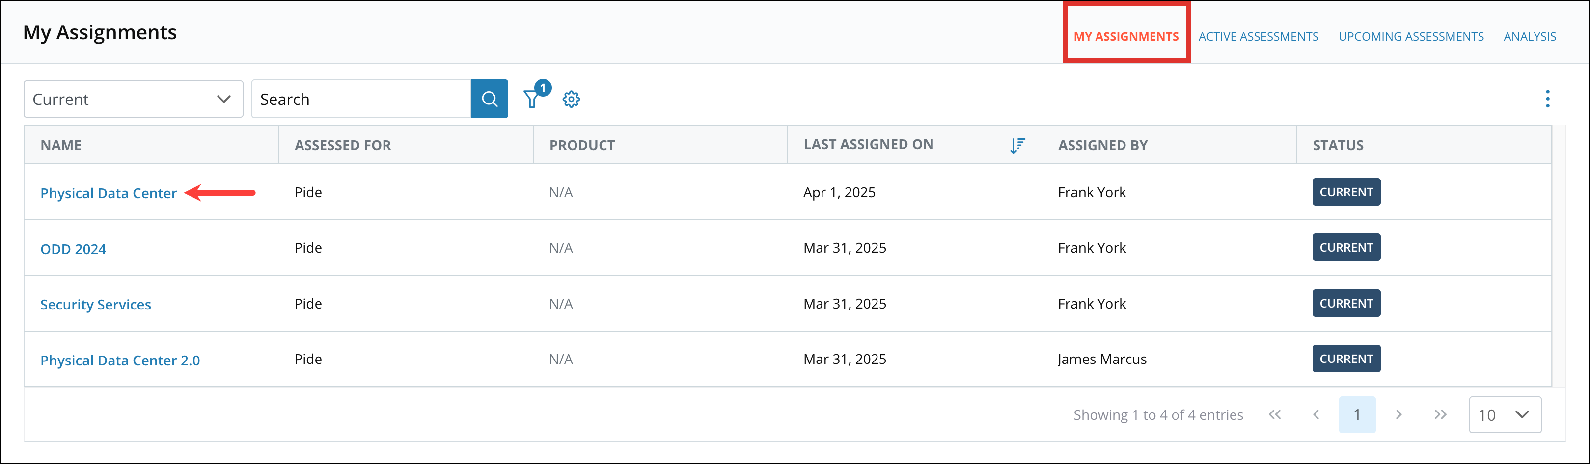Select the My Assignments tab

point(1126,36)
